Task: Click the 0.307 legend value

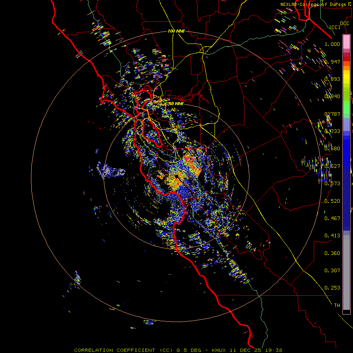Action: click(332, 271)
